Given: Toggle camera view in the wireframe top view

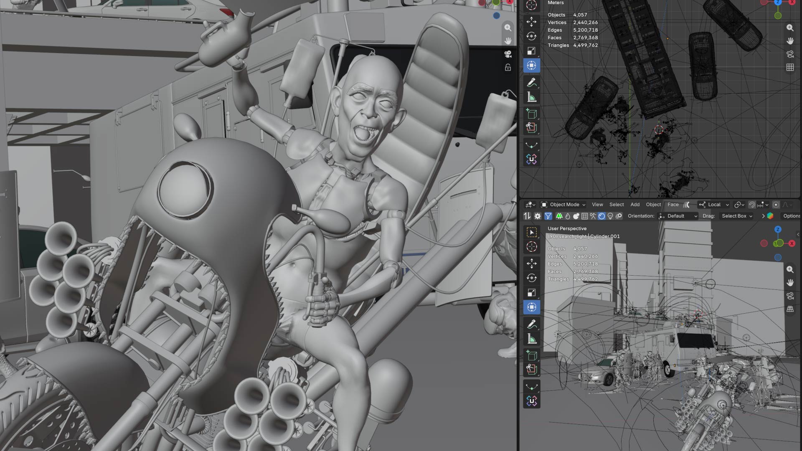Looking at the screenshot, I should click(x=790, y=54).
